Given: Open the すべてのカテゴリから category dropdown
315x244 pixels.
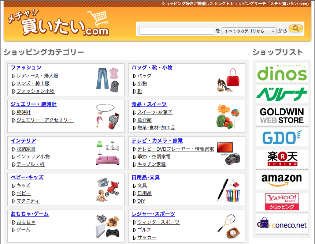Looking at the screenshot, I should [x=249, y=31].
